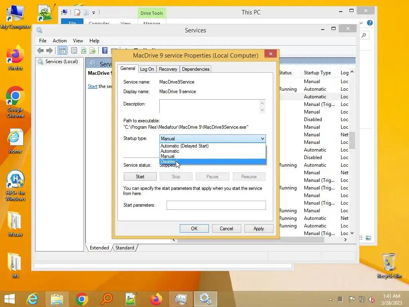Show hidden icons tray chevron
Viewport: 409px width, 307px height.
coord(330,299)
